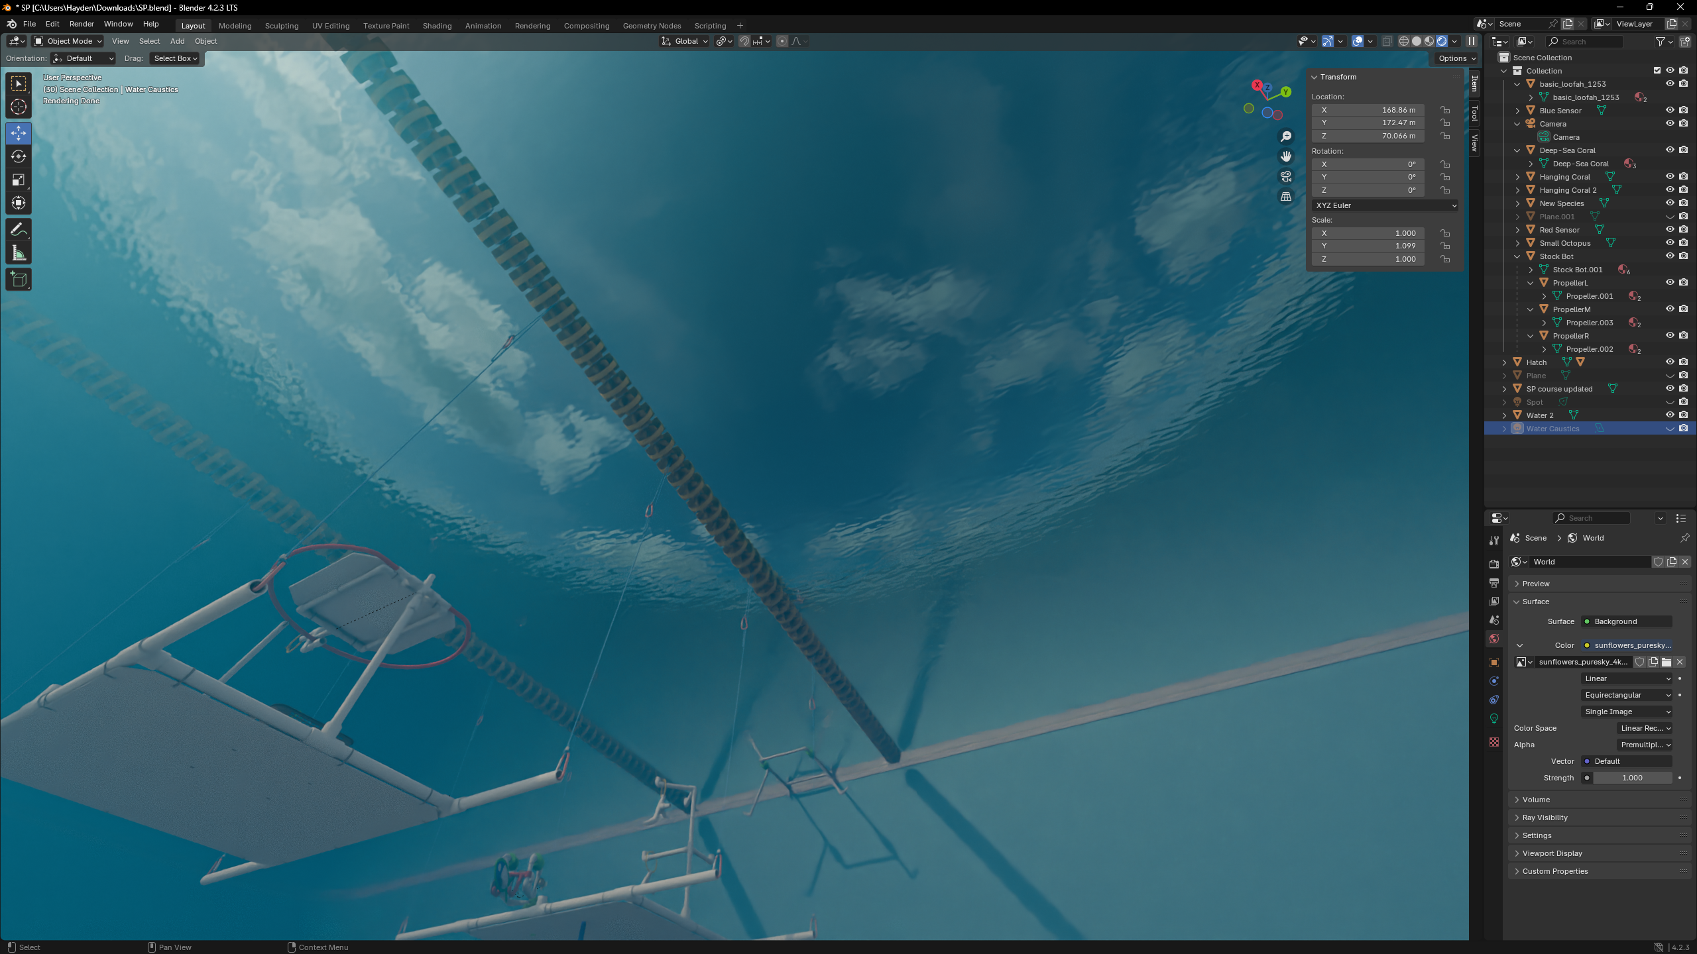Lock the Location X value
The width and height of the screenshot is (1697, 954).
tap(1445, 110)
